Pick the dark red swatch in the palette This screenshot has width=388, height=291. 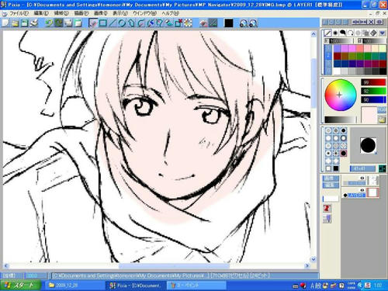coord(337,56)
